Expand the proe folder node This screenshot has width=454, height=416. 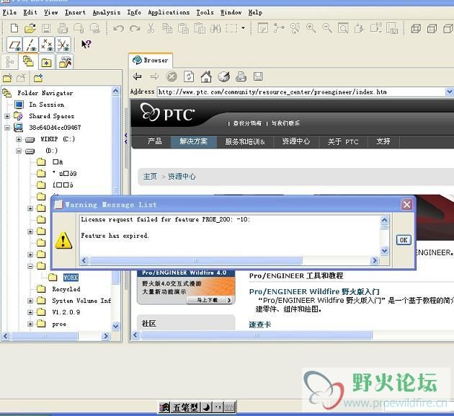point(30,324)
